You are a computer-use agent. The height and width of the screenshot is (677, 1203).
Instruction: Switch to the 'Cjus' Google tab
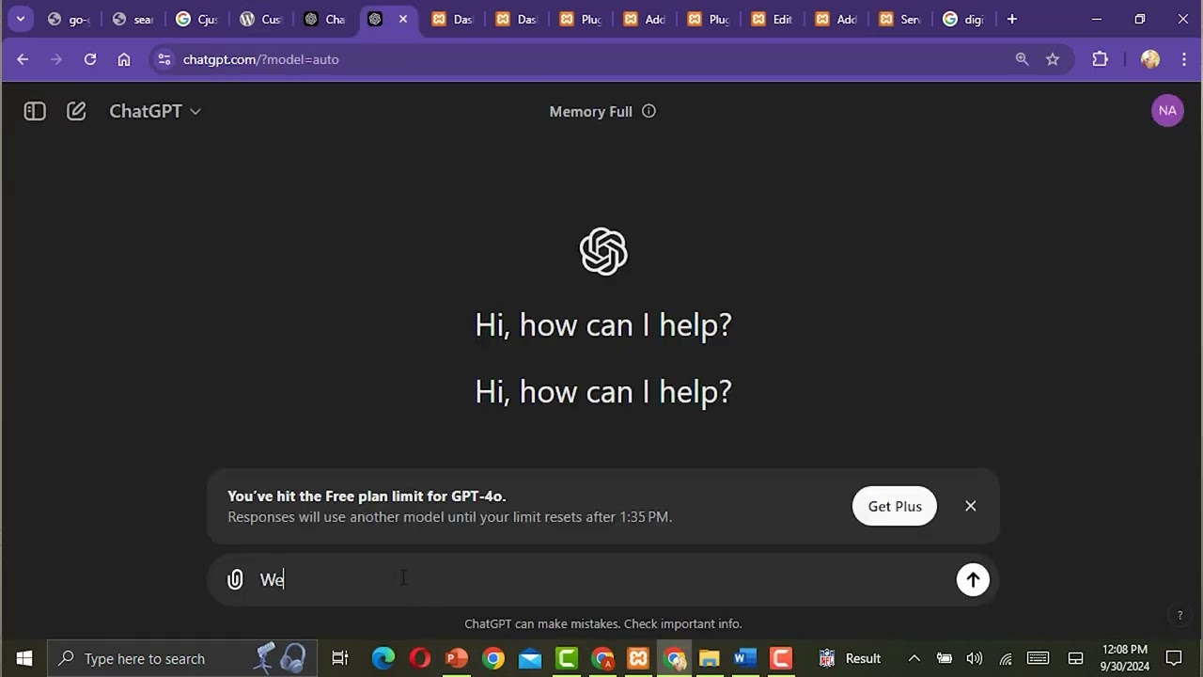[x=195, y=19]
